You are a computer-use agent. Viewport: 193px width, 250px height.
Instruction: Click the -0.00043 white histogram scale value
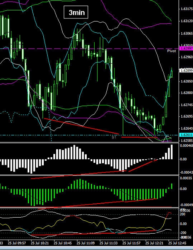pyautogui.click(x=186, y=172)
